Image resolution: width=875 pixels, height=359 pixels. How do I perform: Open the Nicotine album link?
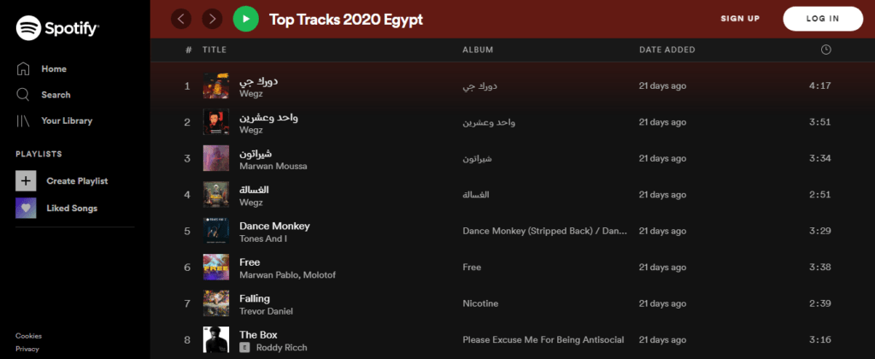pos(480,303)
